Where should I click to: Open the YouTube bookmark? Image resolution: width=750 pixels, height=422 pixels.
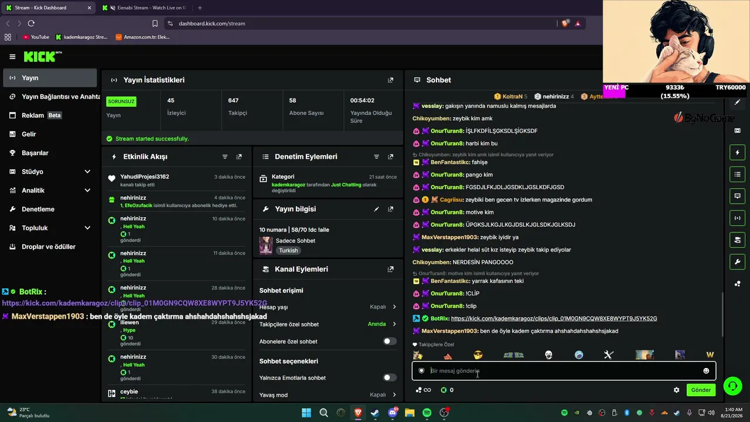click(36, 37)
